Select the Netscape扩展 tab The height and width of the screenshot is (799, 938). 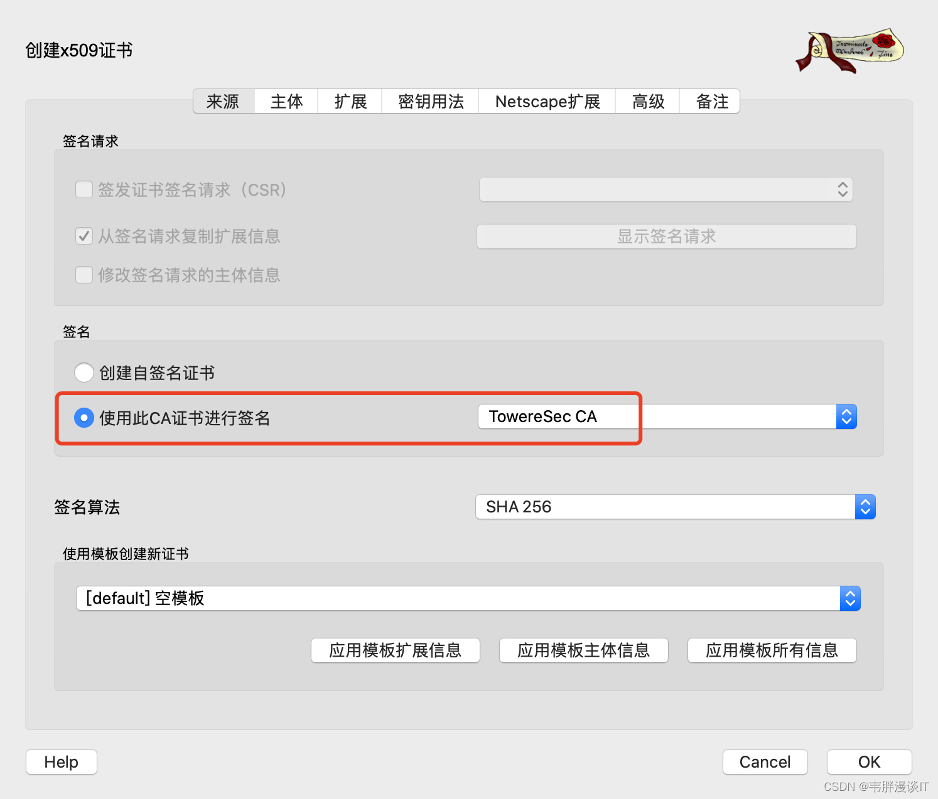(547, 102)
